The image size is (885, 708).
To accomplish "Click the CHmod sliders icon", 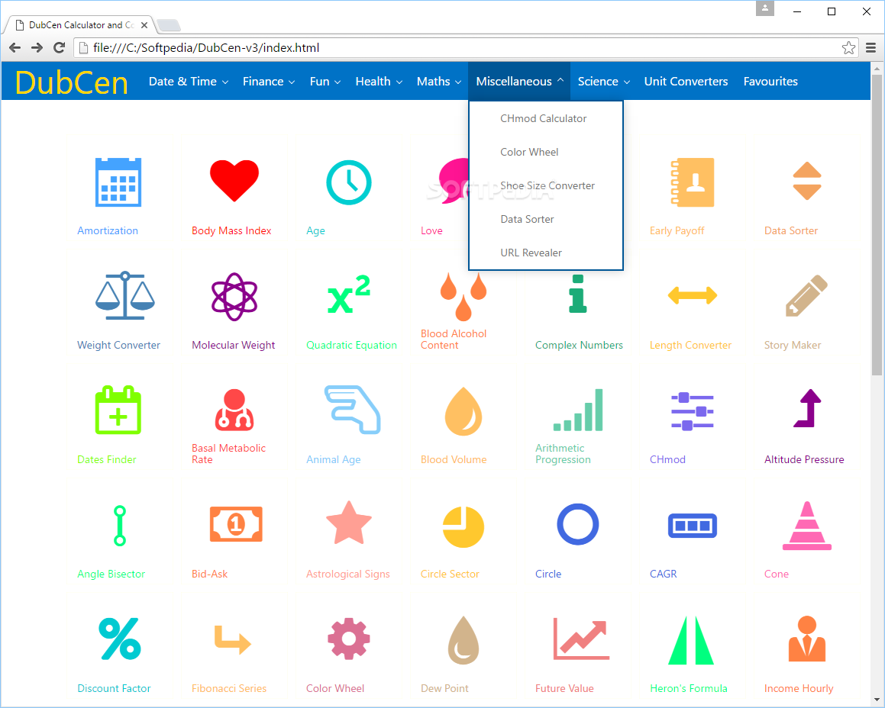I will [693, 411].
